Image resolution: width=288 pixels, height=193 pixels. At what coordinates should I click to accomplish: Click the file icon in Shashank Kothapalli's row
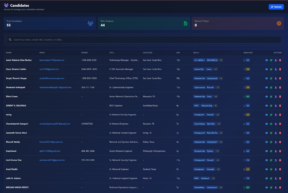(276, 87)
